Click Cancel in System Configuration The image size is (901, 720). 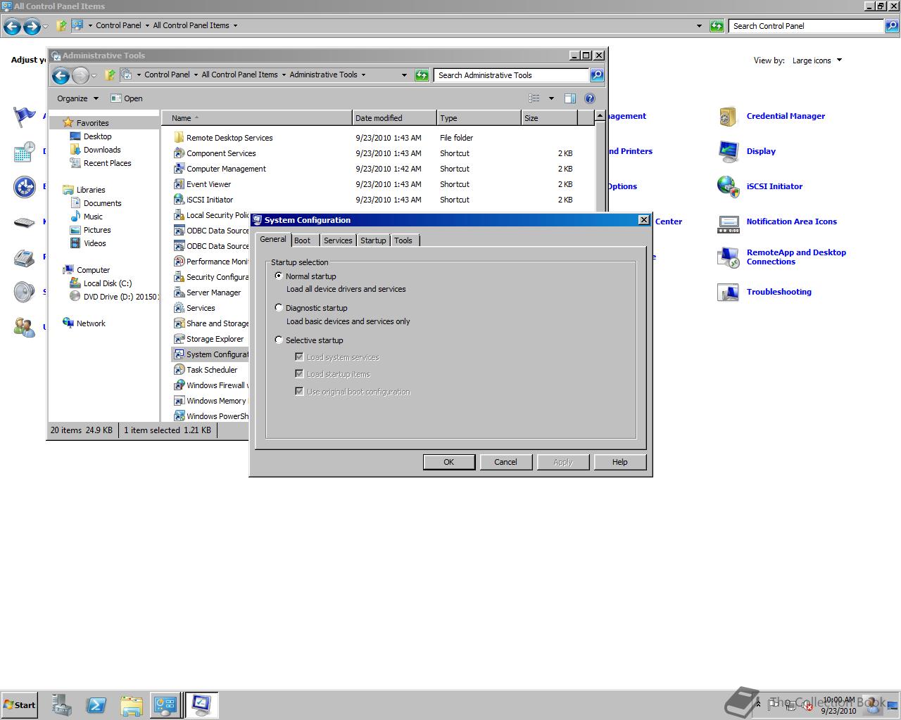[x=505, y=462]
